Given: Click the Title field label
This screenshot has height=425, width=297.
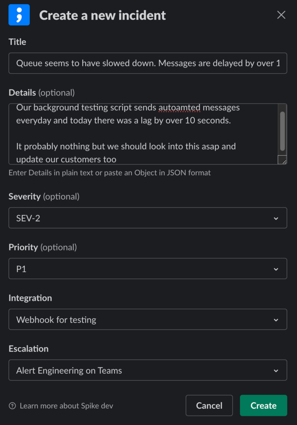Looking at the screenshot, I should coord(17,42).
